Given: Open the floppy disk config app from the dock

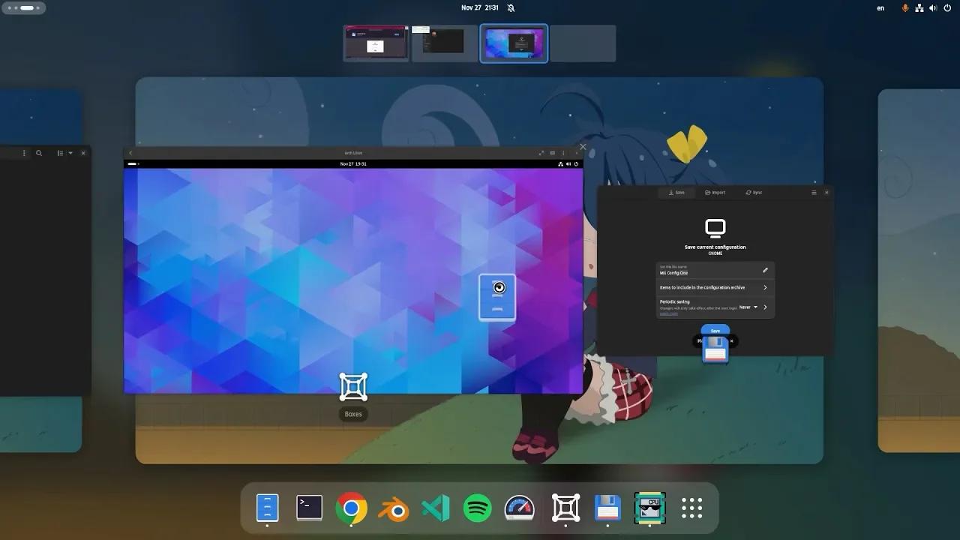Looking at the screenshot, I should (607, 508).
